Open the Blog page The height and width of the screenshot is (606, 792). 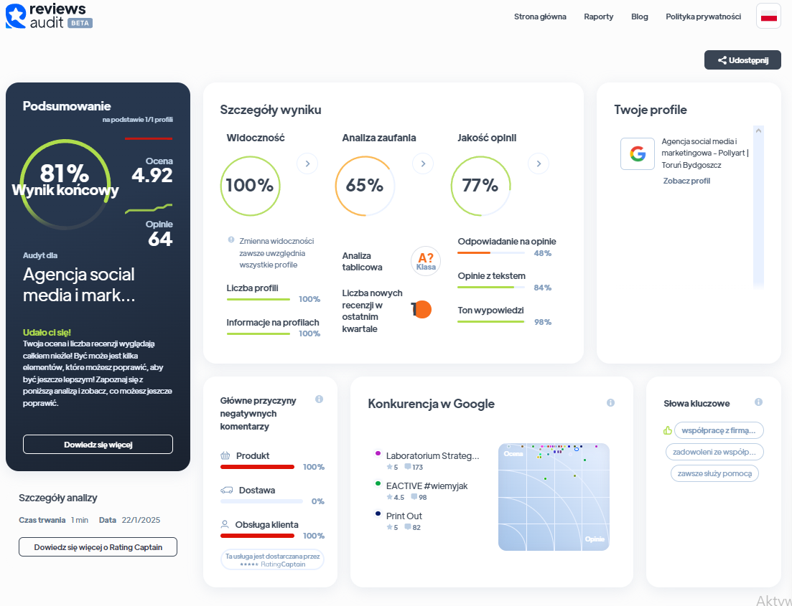(x=640, y=16)
